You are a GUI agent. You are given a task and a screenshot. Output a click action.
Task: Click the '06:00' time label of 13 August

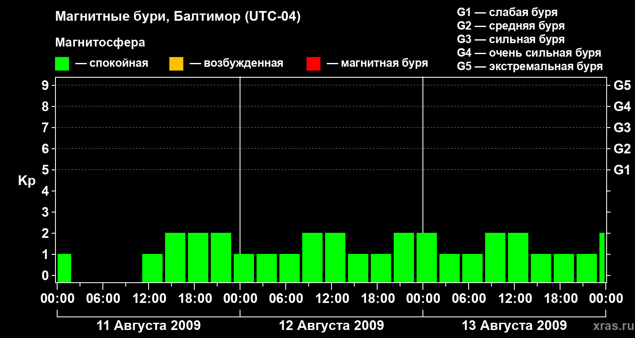click(469, 298)
